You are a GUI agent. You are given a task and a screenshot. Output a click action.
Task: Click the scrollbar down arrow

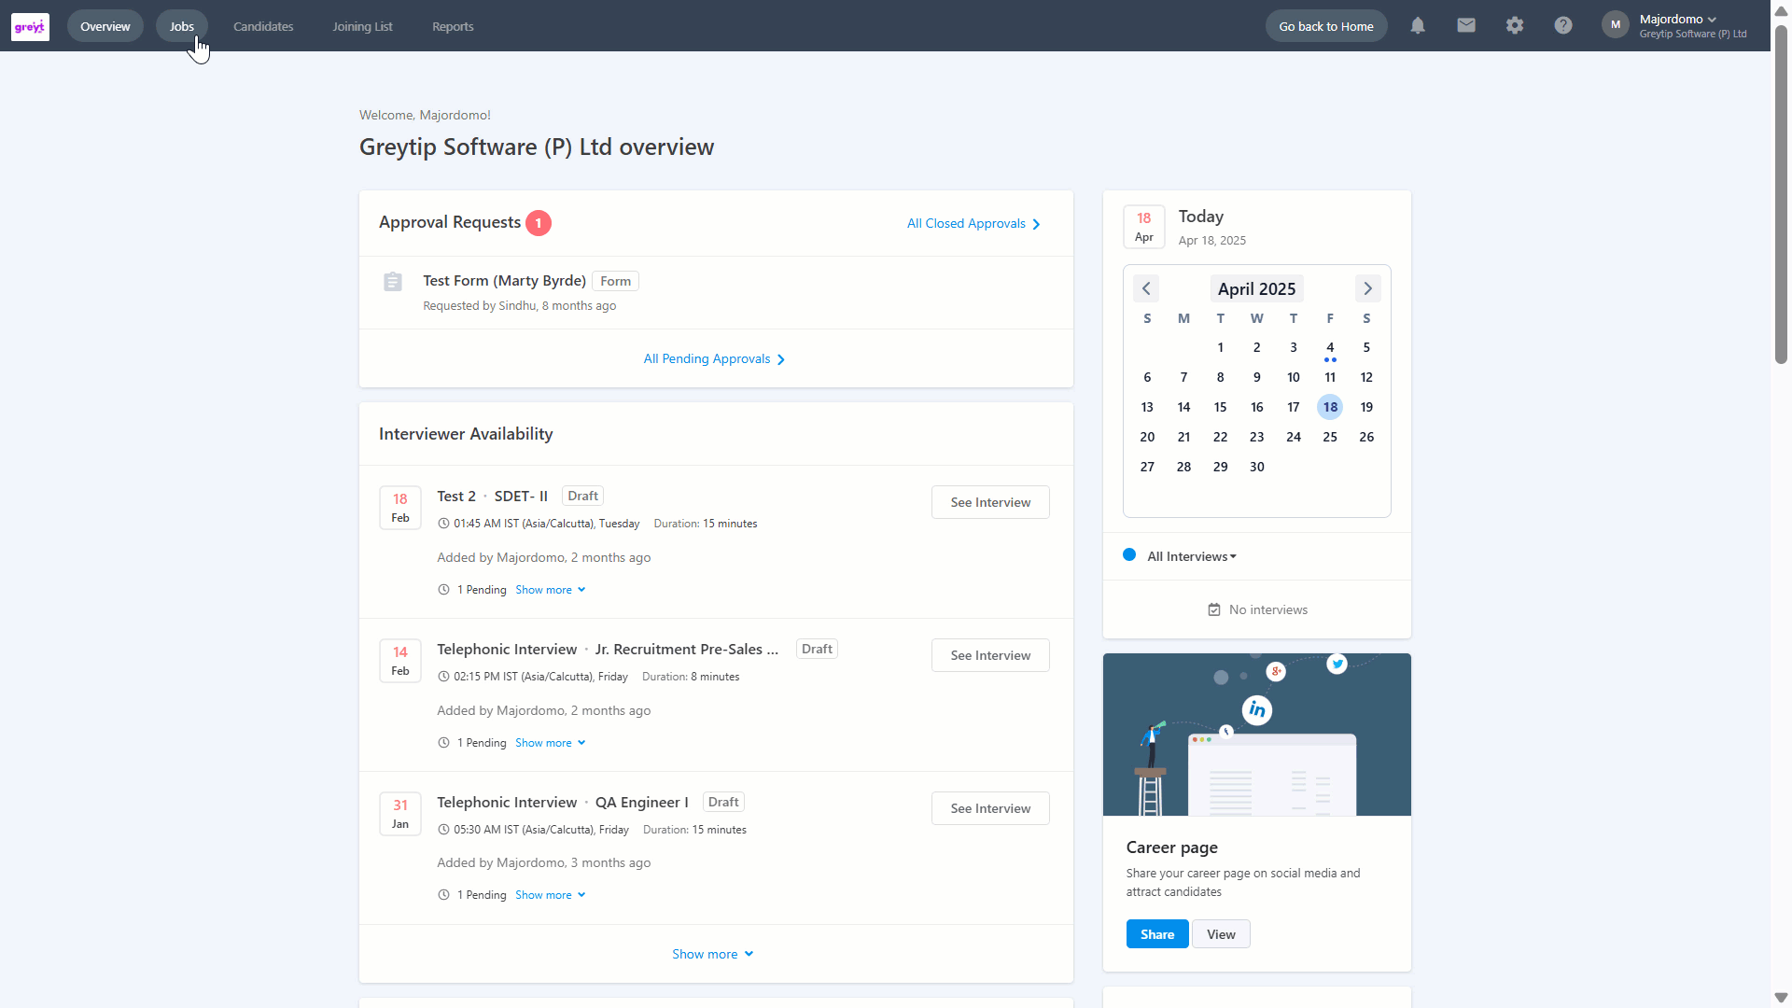pyautogui.click(x=1781, y=998)
